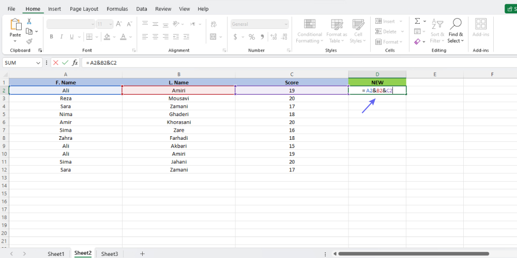This screenshot has height=258, width=517.
Task: Open the Paste options dropdown arrow
Action: (16, 41)
